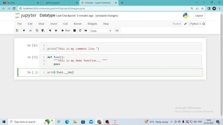
Task: Click the zoom magnifier icon in address bar
Action: click(192, 8)
